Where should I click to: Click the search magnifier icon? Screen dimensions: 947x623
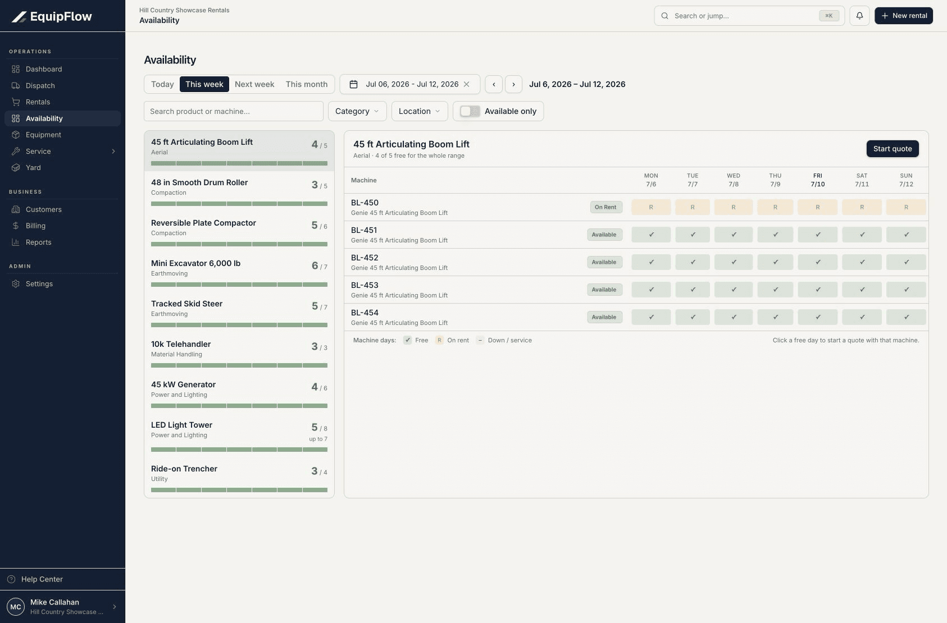[664, 16]
